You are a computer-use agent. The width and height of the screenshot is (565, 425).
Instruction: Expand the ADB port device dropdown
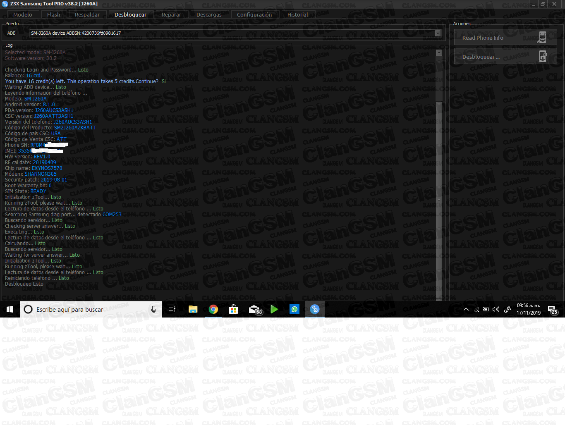(438, 33)
